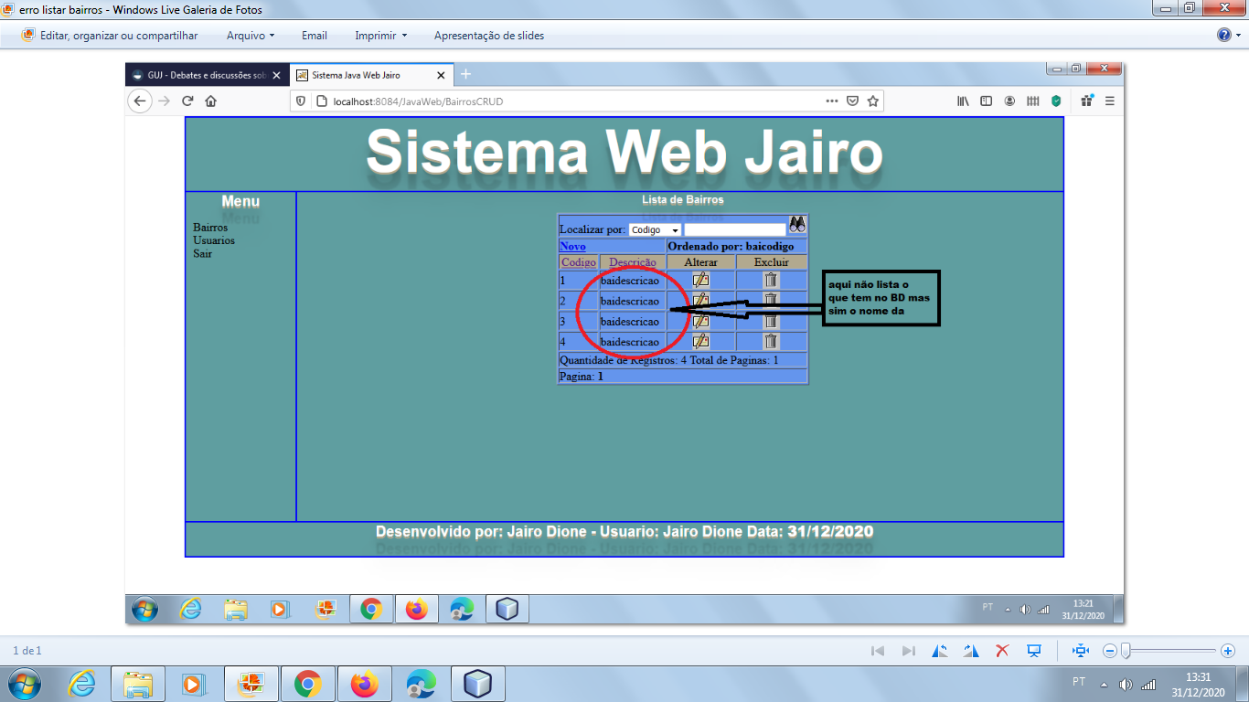Click the Alterar pencil icon for row 4
1249x702 pixels.
tap(700, 341)
